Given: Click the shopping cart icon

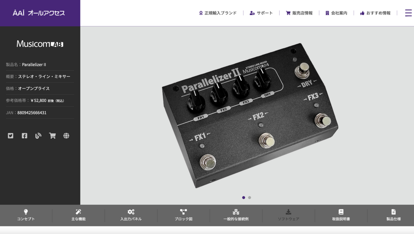Looking at the screenshot, I should pyautogui.click(x=52, y=136).
